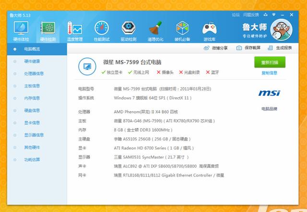Open 清理优化 cleanup optimization
The image size is (307, 212).
(155, 31)
